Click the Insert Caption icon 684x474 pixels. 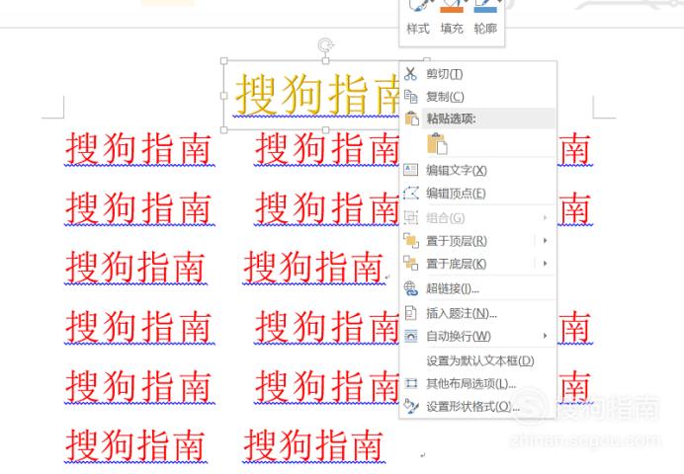(410, 312)
